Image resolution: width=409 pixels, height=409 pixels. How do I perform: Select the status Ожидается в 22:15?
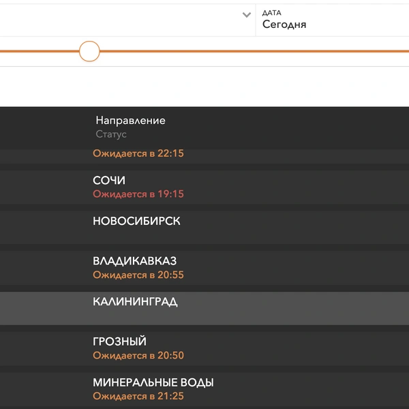click(138, 153)
